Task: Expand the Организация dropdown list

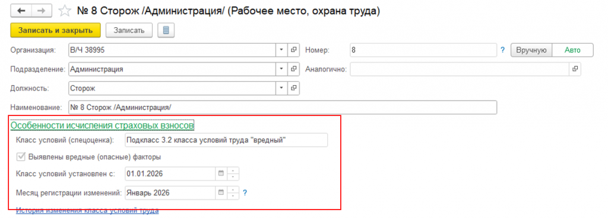Action: [x=281, y=50]
